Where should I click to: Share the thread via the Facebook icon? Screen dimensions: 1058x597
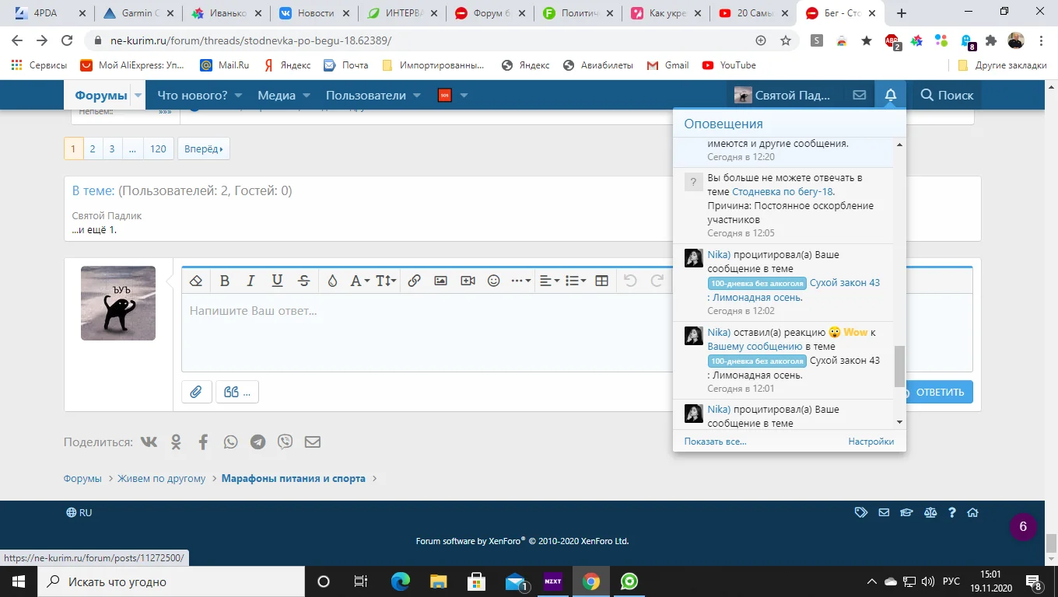tap(203, 442)
